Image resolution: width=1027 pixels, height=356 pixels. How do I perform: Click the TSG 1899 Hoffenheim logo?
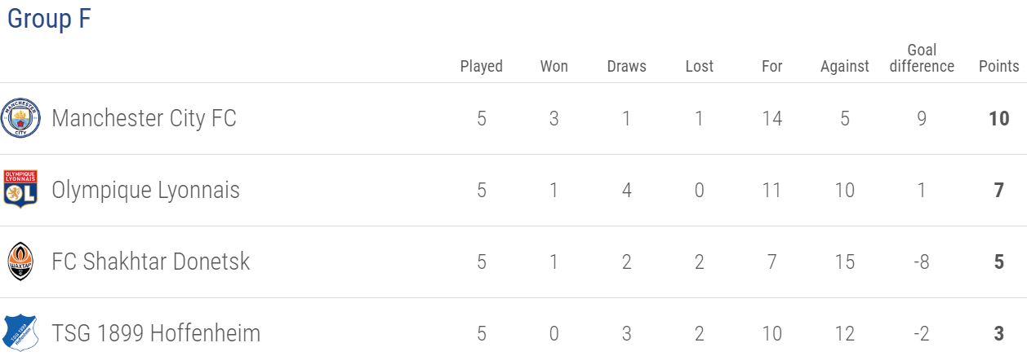pyautogui.click(x=20, y=333)
